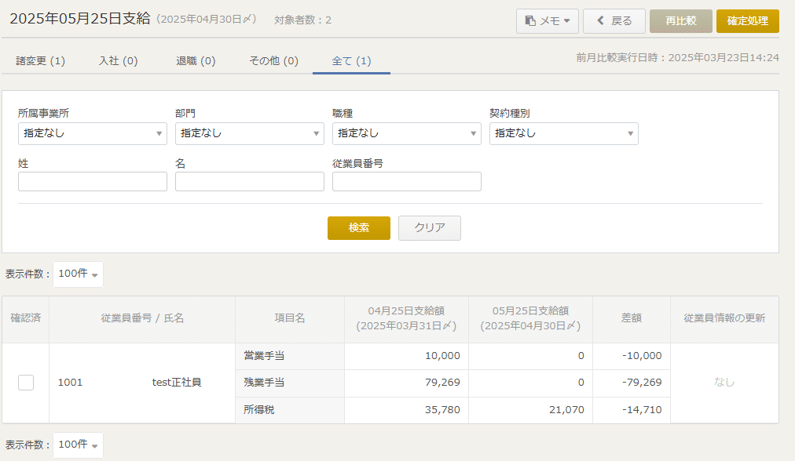
Task: Focus the 姓 input field
Action: 92,182
